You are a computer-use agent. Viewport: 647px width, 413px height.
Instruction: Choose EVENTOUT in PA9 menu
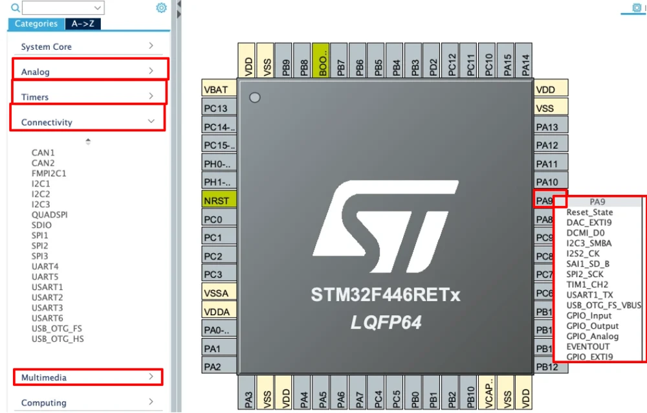tap(587, 346)
